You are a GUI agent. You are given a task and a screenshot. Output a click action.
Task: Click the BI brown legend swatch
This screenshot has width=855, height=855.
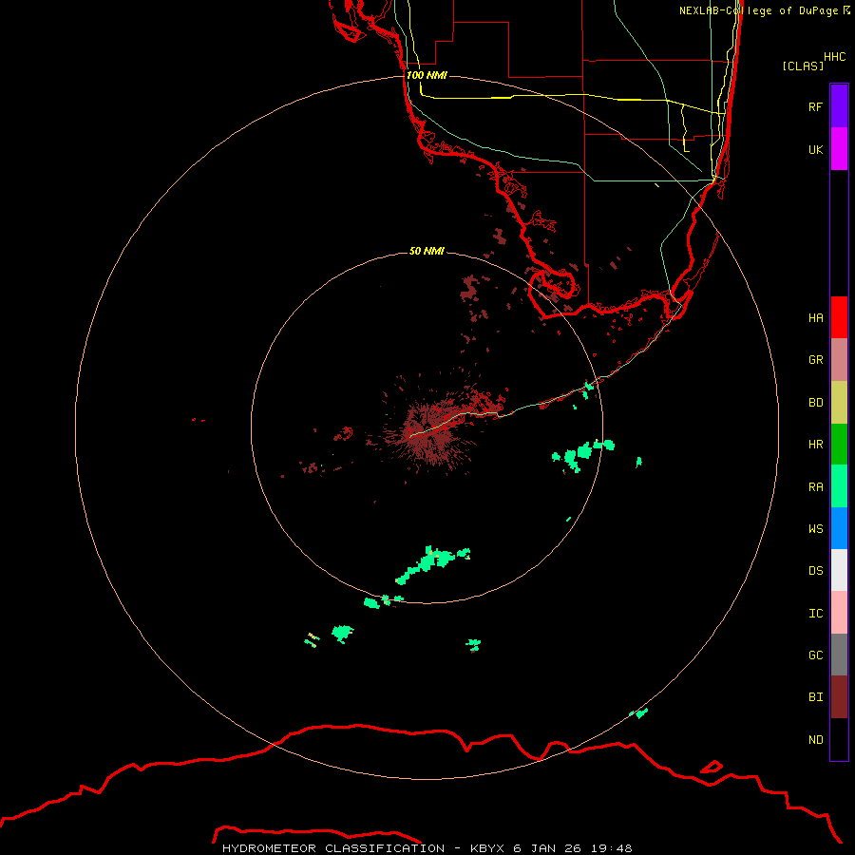point(839,697)
